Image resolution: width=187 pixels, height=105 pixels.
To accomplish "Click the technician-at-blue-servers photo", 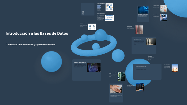I will [140, 87].
